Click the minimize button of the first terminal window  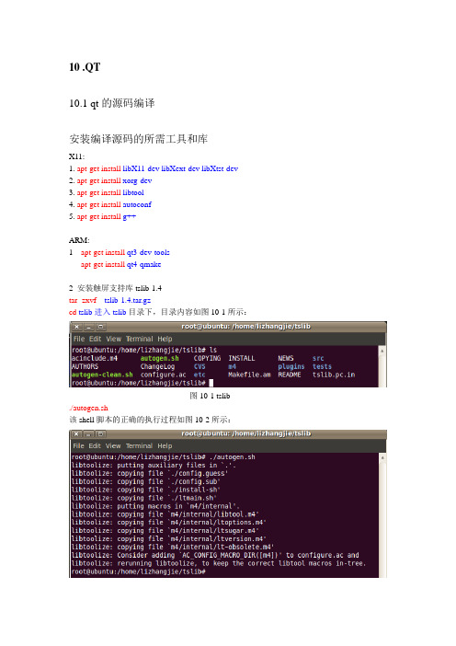pyautogui.click(x=88, y=327)
